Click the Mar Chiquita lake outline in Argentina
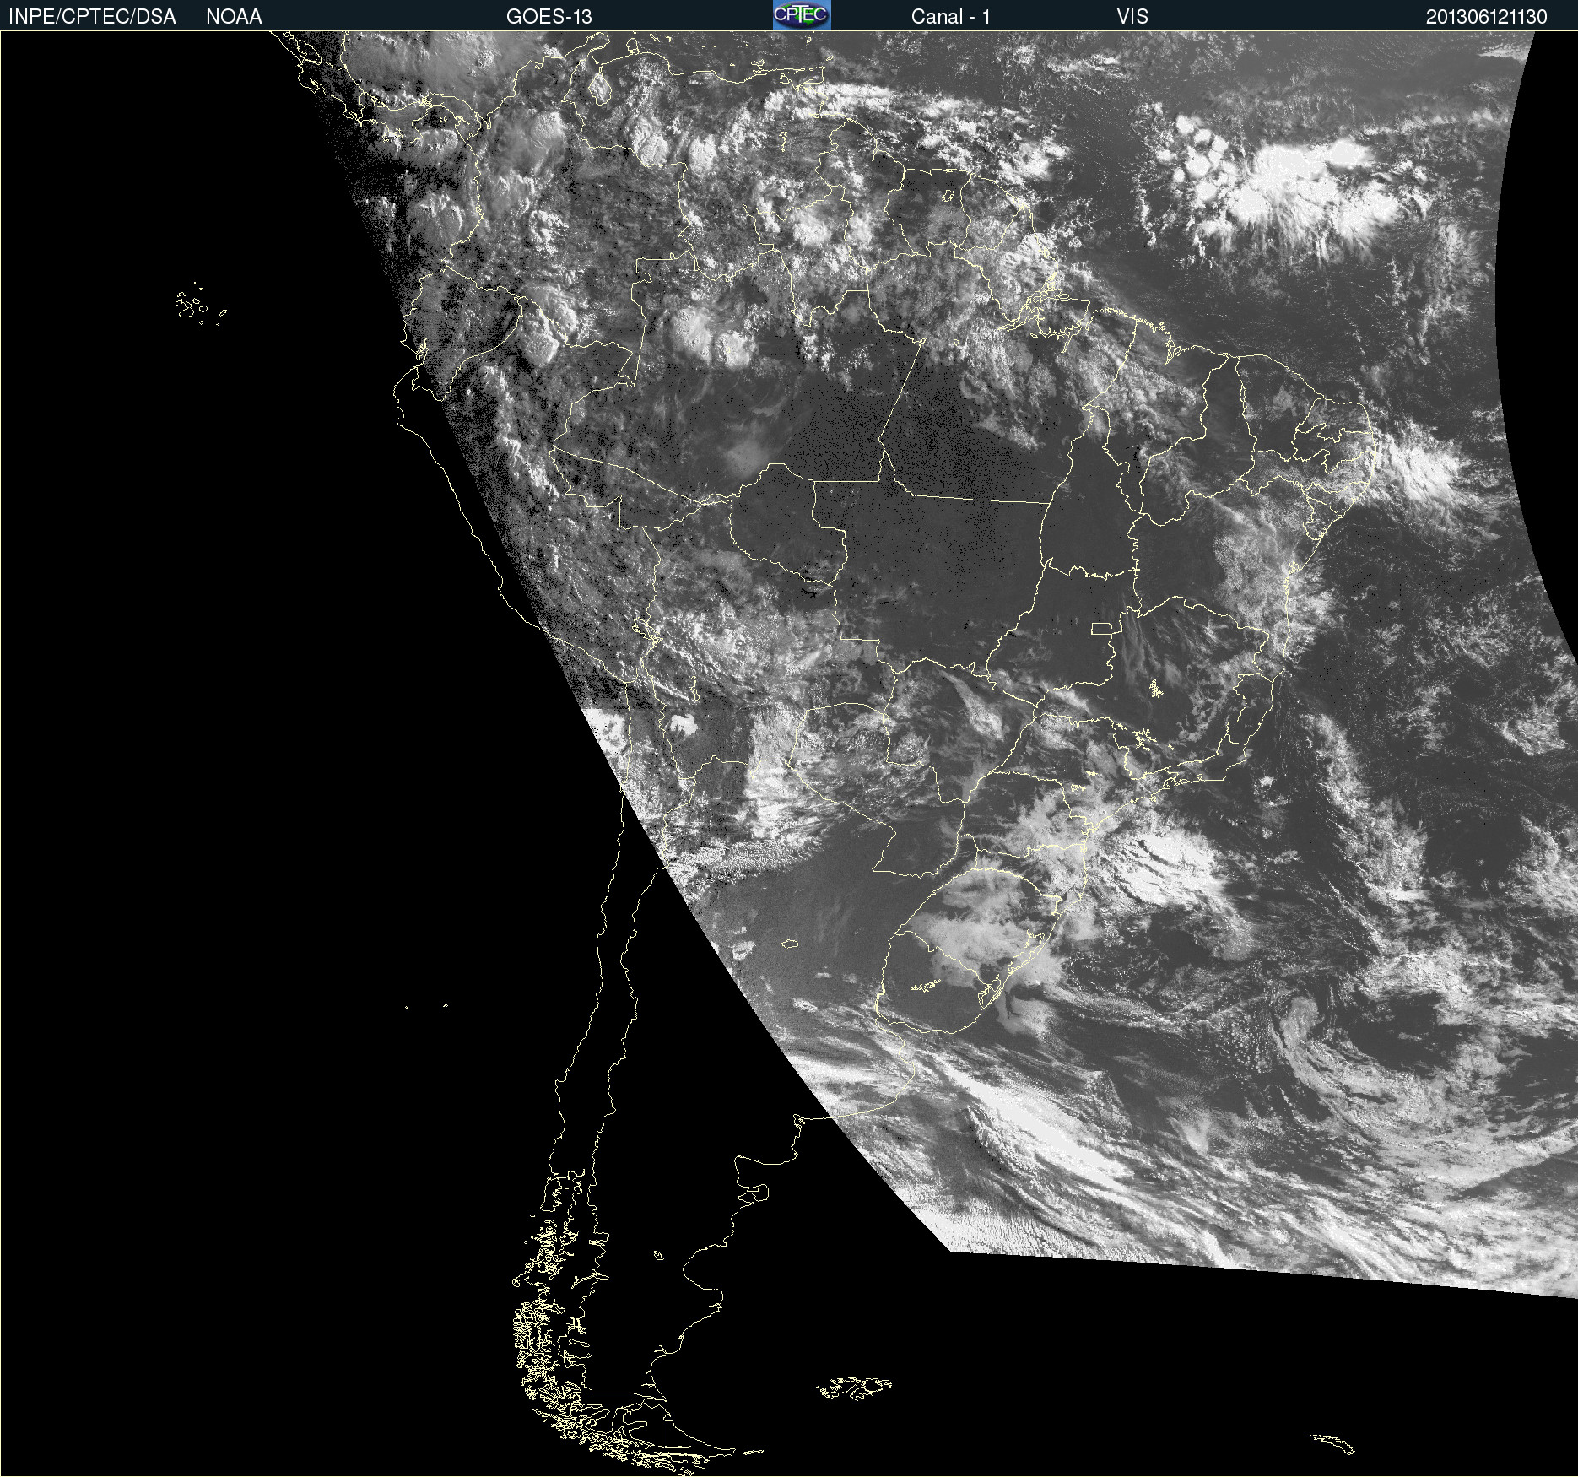This screenshot has width=1578, height=1477. point(789,944)
